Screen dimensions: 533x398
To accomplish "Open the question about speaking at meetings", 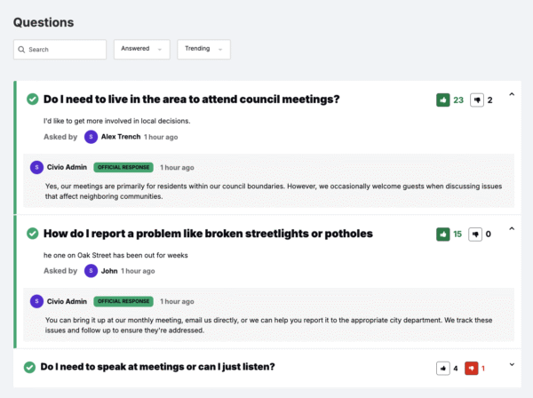I will (x=159, y=367).
